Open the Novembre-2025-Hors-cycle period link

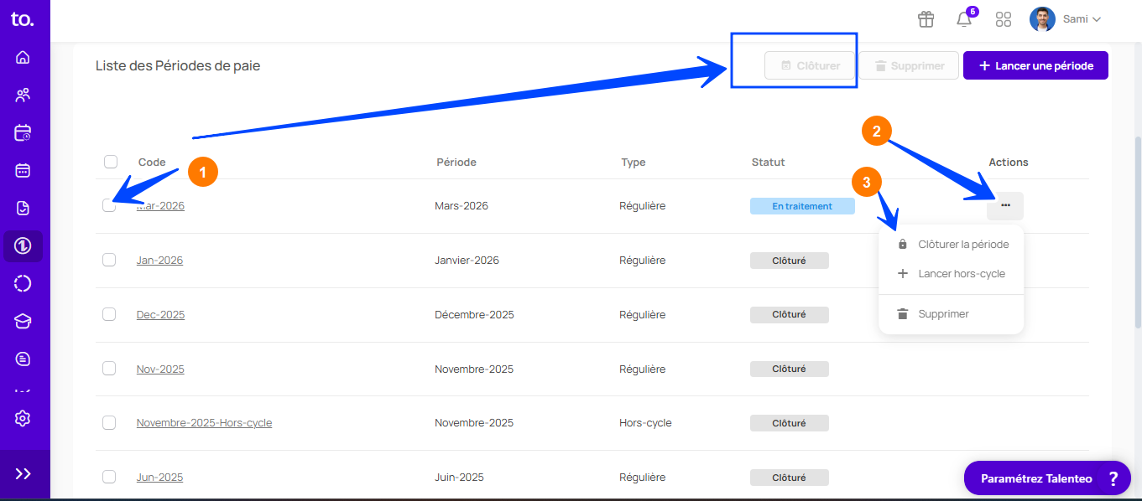[x=204, y=423]
